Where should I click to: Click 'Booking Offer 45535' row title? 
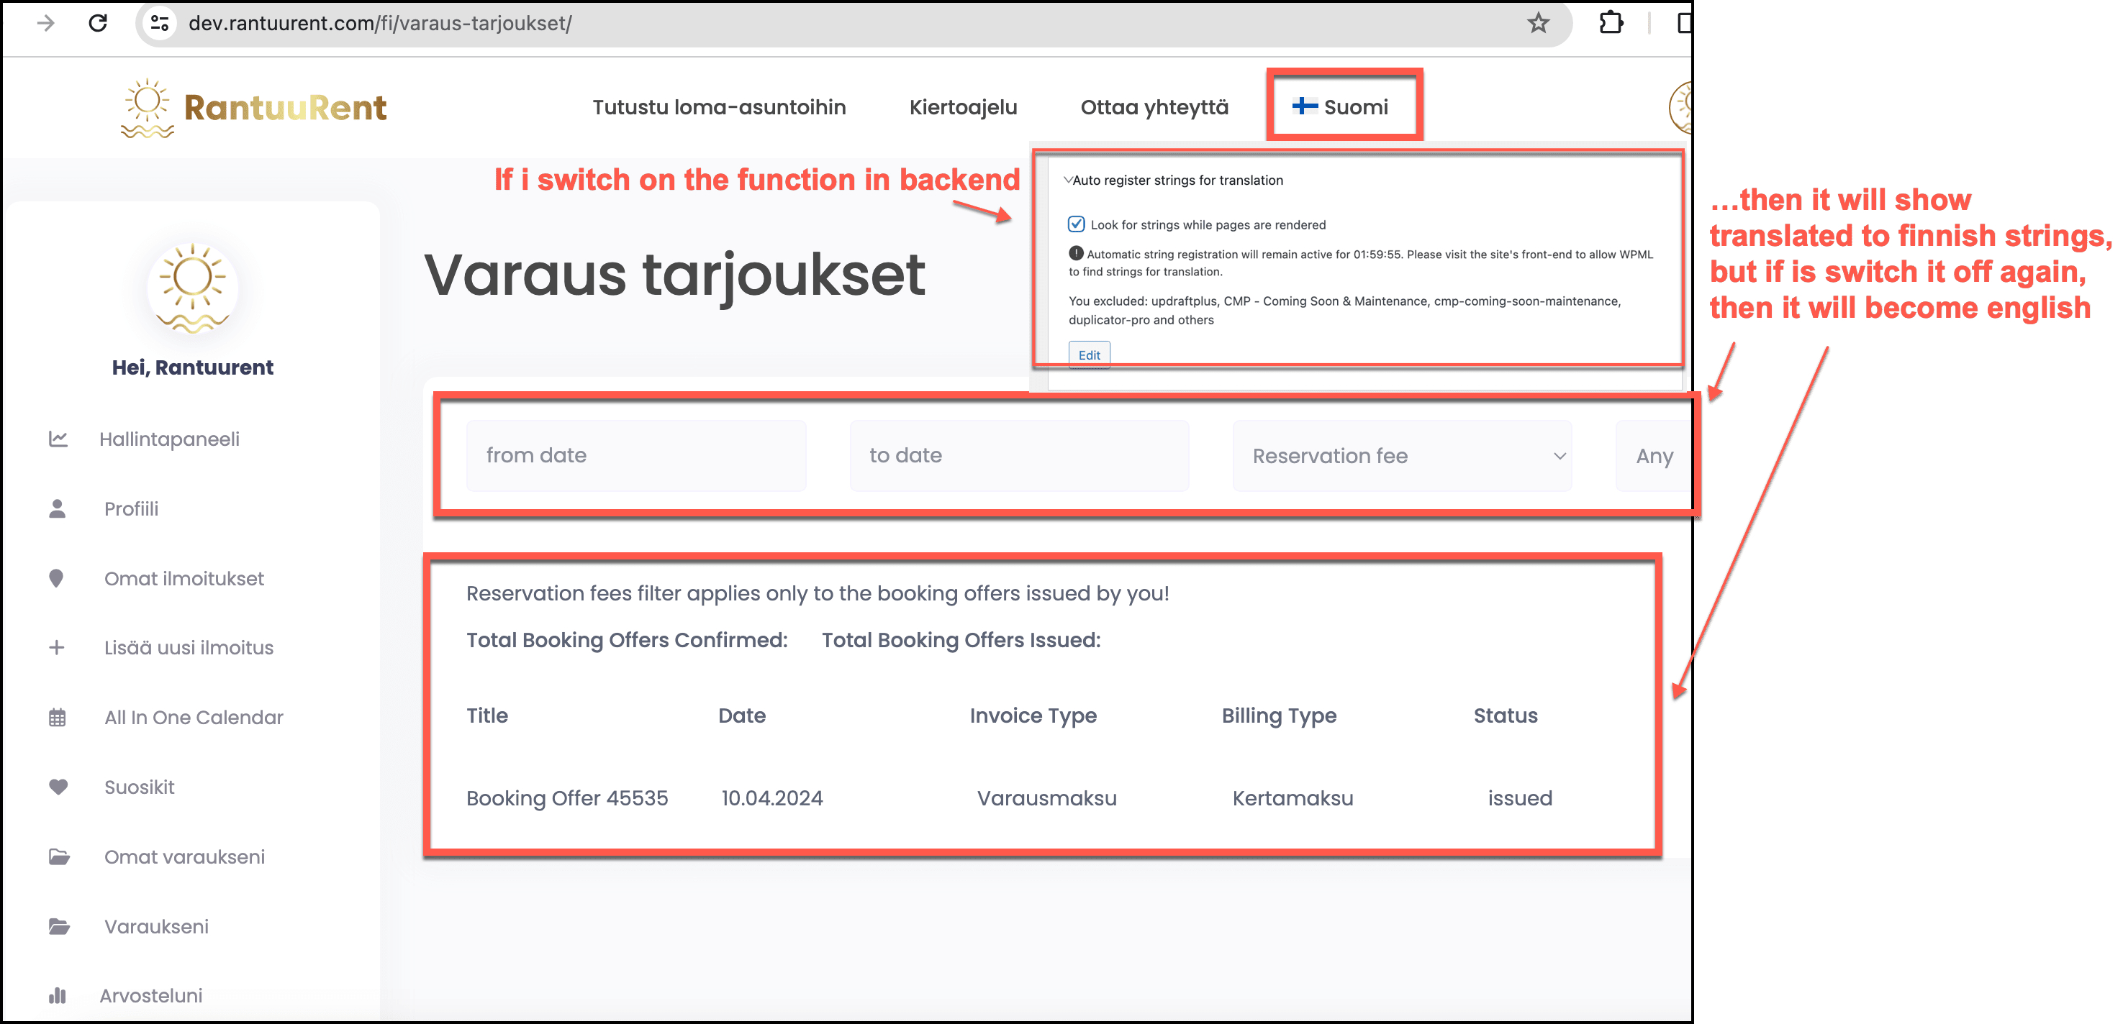click(x=567, y=798)
